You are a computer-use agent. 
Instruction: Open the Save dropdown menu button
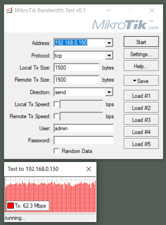tap(141, 81)
